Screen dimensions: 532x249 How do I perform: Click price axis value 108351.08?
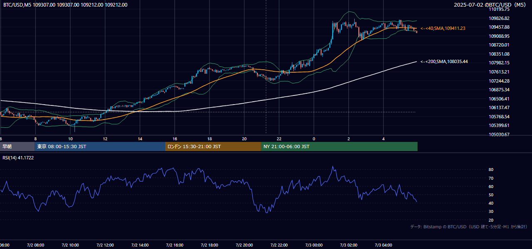[x=500, y=54]
